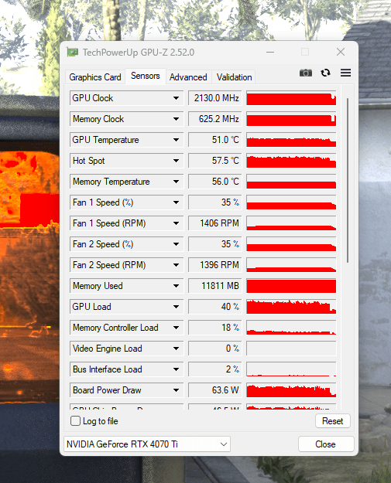Viewport: 391px width, 483px height.
Task: Click the GPU Clock 2130.0 MHz value
Action: 215,98
